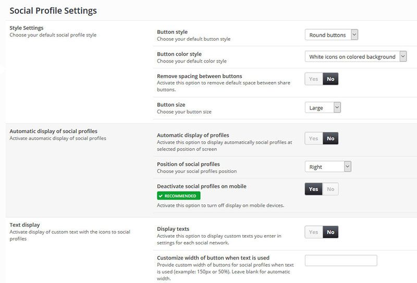This screenshot has height=283, width=417.
Task: Set Deactivate social profiles on mobile to No
Action: coord(330,189)
